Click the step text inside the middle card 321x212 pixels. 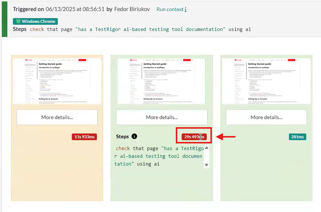[x=159, y=156]
